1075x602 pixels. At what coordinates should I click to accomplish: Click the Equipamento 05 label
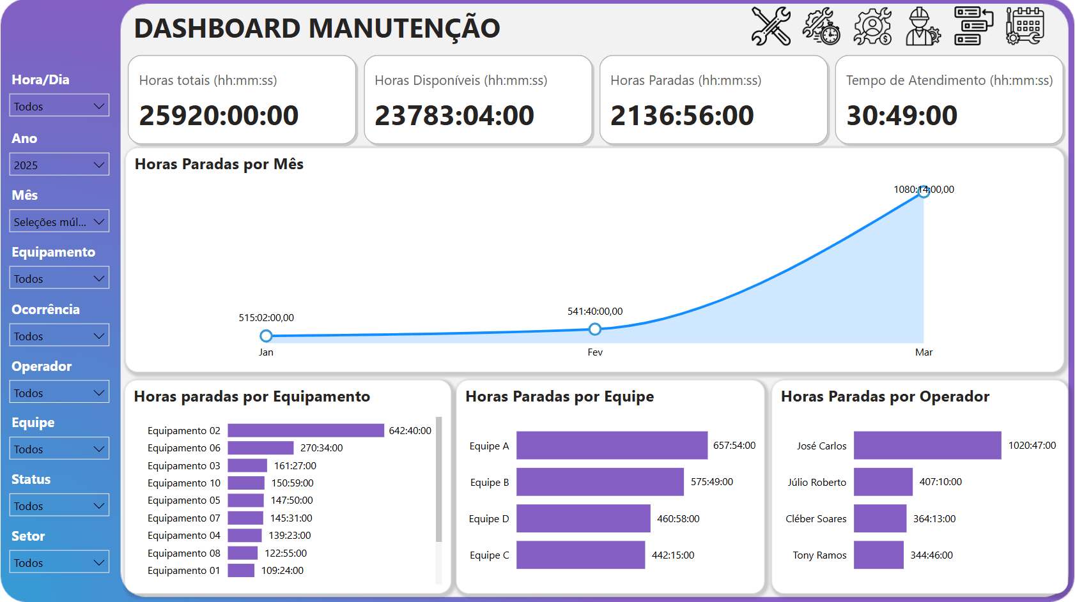184,500
